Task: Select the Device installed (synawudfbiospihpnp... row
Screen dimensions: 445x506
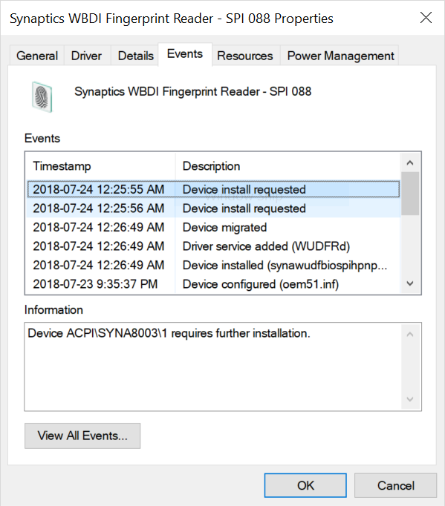Action: click(x=214, y=266)
